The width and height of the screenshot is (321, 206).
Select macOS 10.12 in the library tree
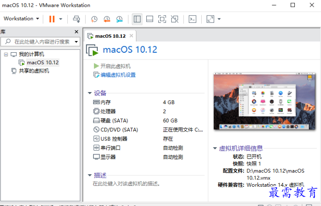coord(43,63)
